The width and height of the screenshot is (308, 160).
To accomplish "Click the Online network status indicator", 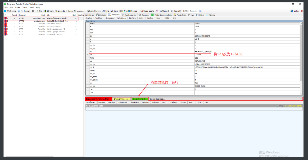I will 295,11.
